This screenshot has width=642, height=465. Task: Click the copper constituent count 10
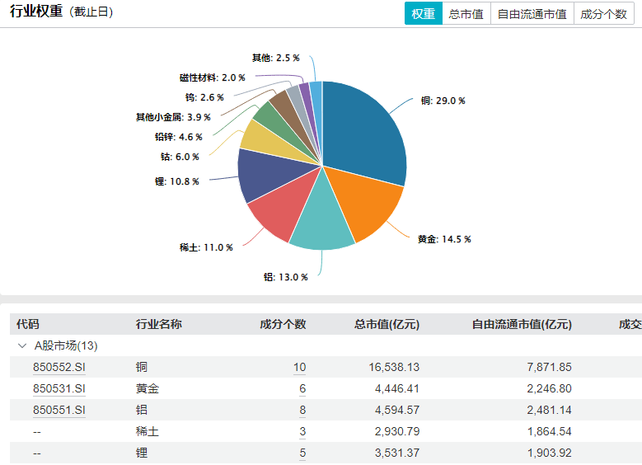(299, 367)
